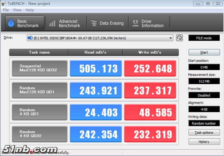Click the 243.921 read result
Image resolution: width=224 pixels, height=156 pixels.
pos(96,90)
